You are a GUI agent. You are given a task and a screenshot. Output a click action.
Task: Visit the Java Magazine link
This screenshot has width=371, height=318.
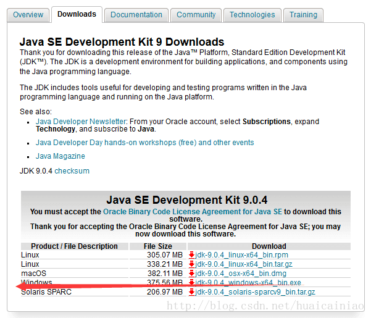pos(60,156)
